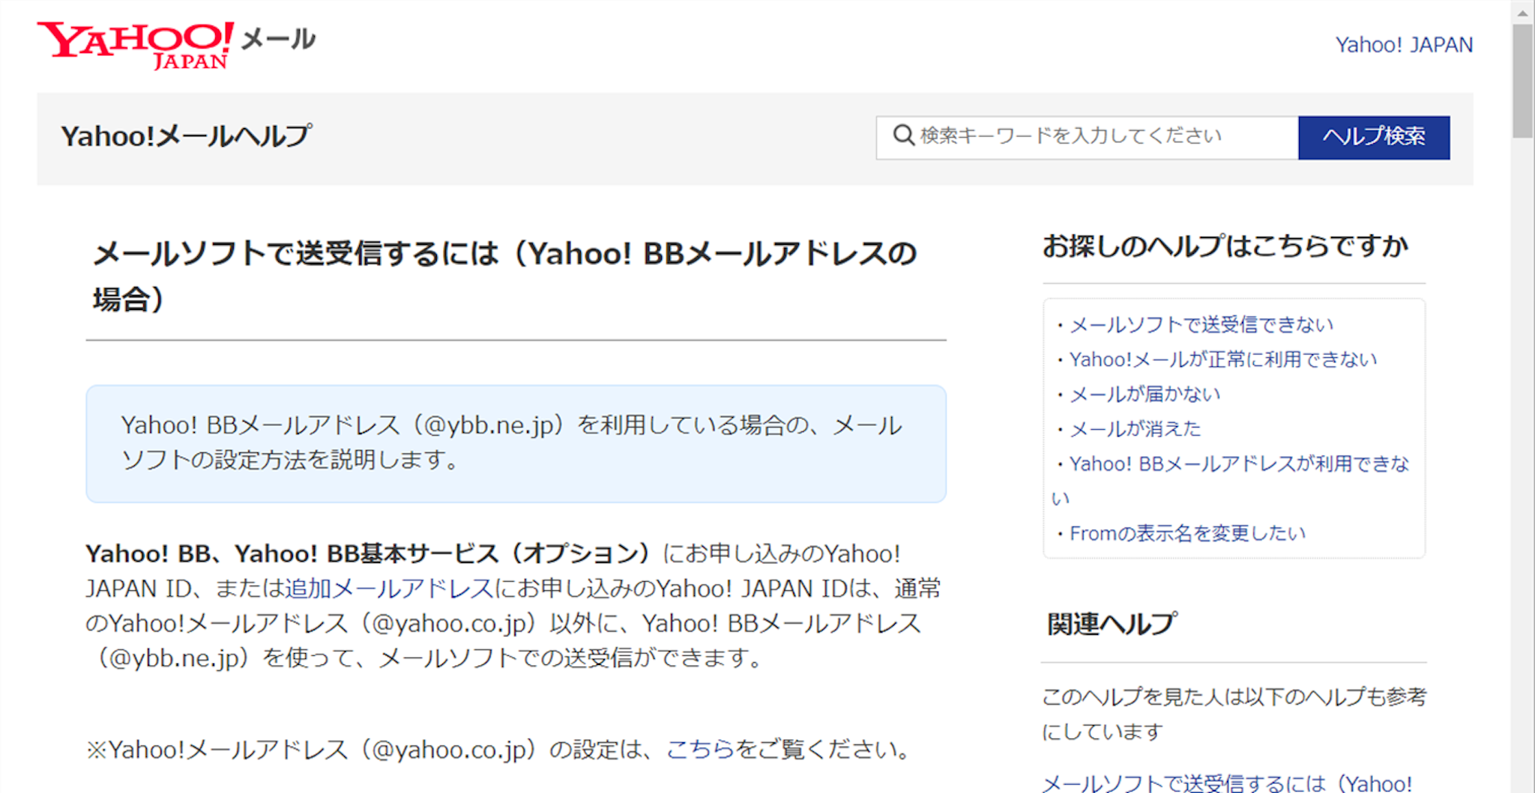Click こちら link for yahoo.co.jp settings

[x=700, y=750]
